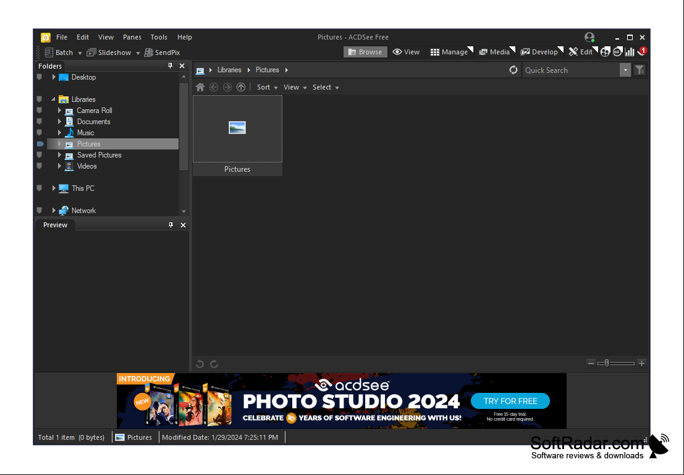
Task: Select the Preview pane tab
Action: tap(56, 225)
